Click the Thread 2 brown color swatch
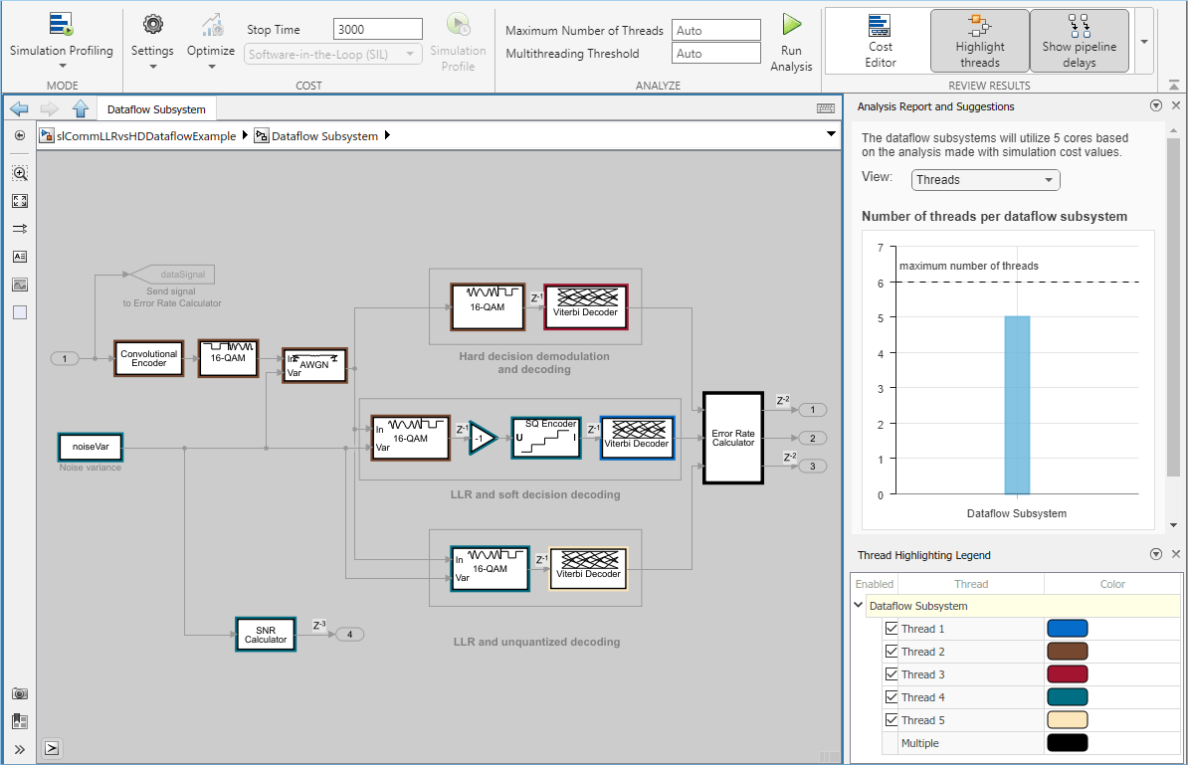Screen dimensions: 1188x765 click(x=1067, y=652)
